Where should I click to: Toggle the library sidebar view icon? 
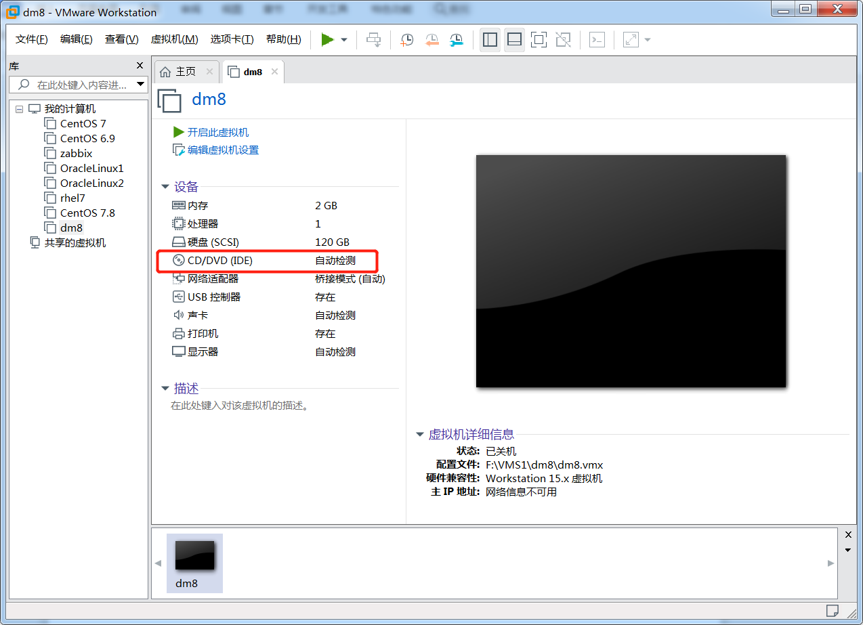click(x=490, y=40)
